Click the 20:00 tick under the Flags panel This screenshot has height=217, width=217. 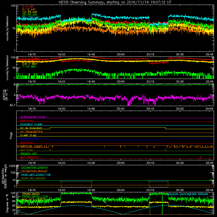120,163
